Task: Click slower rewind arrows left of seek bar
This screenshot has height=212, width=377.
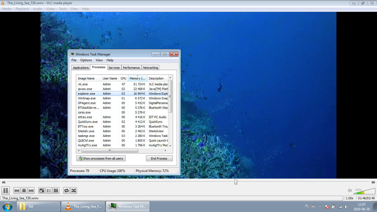Action: pos(4,182)
